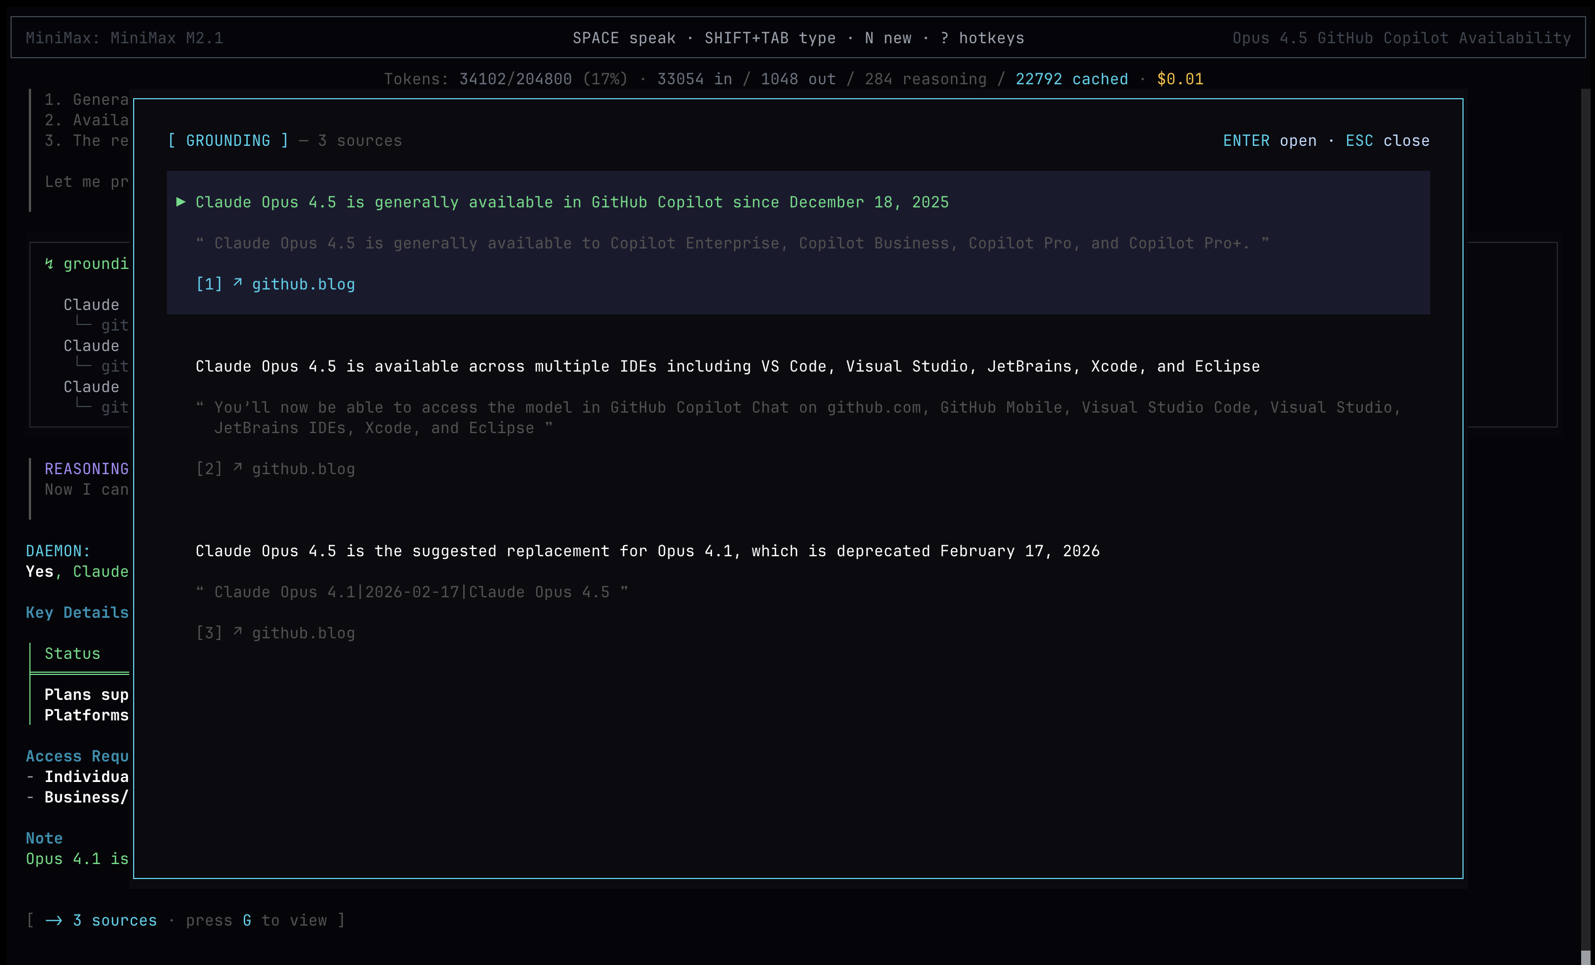
Task: Click the '22792 cached' token figure
Action: coord(1071,79)
